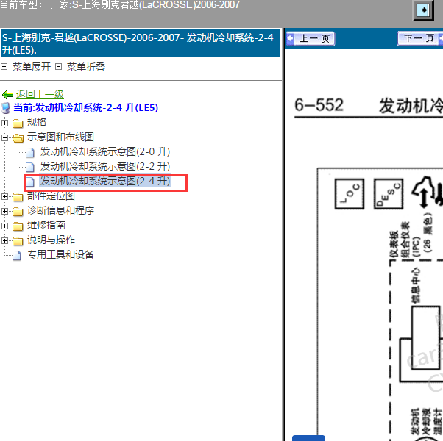Open 发动机冷却系统示意图(2-0 升) document
This screenshot has width=443, height=441.
pos(104,151)
